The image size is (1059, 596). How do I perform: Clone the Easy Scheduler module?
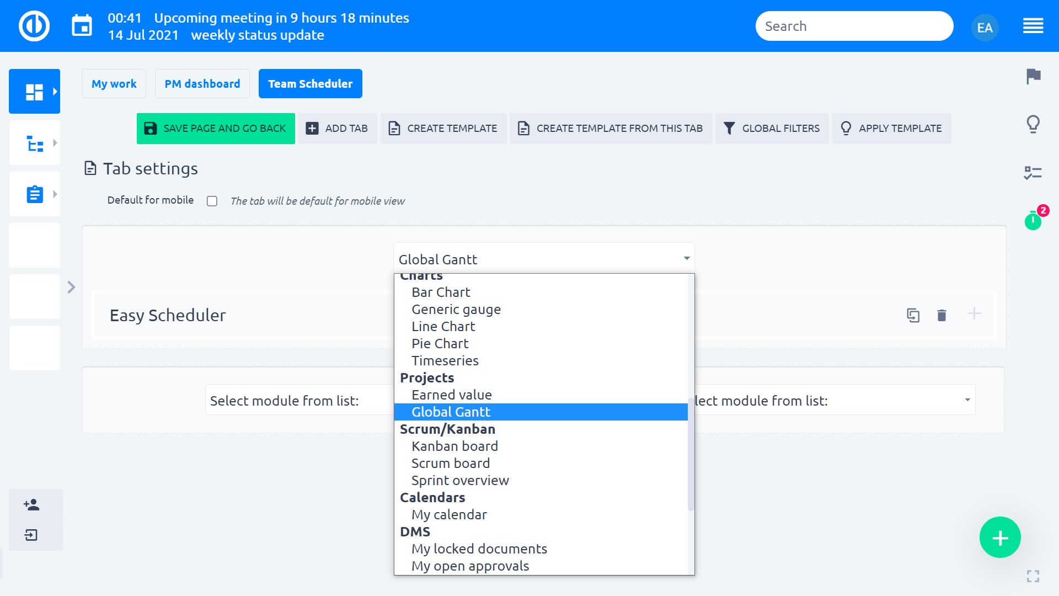tap(913, 315)
